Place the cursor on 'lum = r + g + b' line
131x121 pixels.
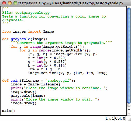pos(44,69)
